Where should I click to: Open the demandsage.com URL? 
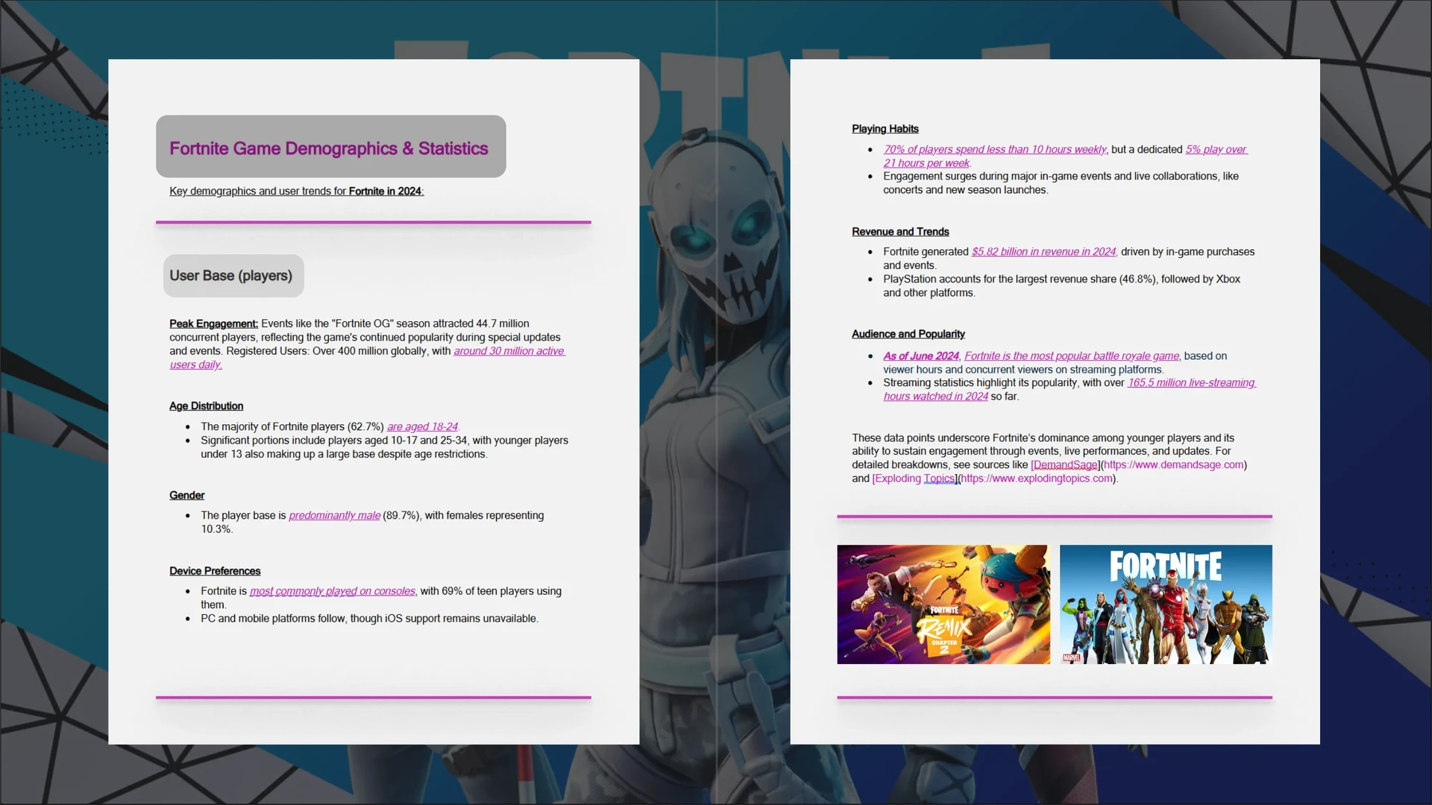1173,464
